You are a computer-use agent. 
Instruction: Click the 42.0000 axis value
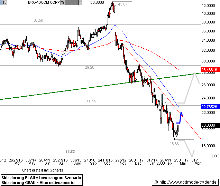[x=208, y=6]
